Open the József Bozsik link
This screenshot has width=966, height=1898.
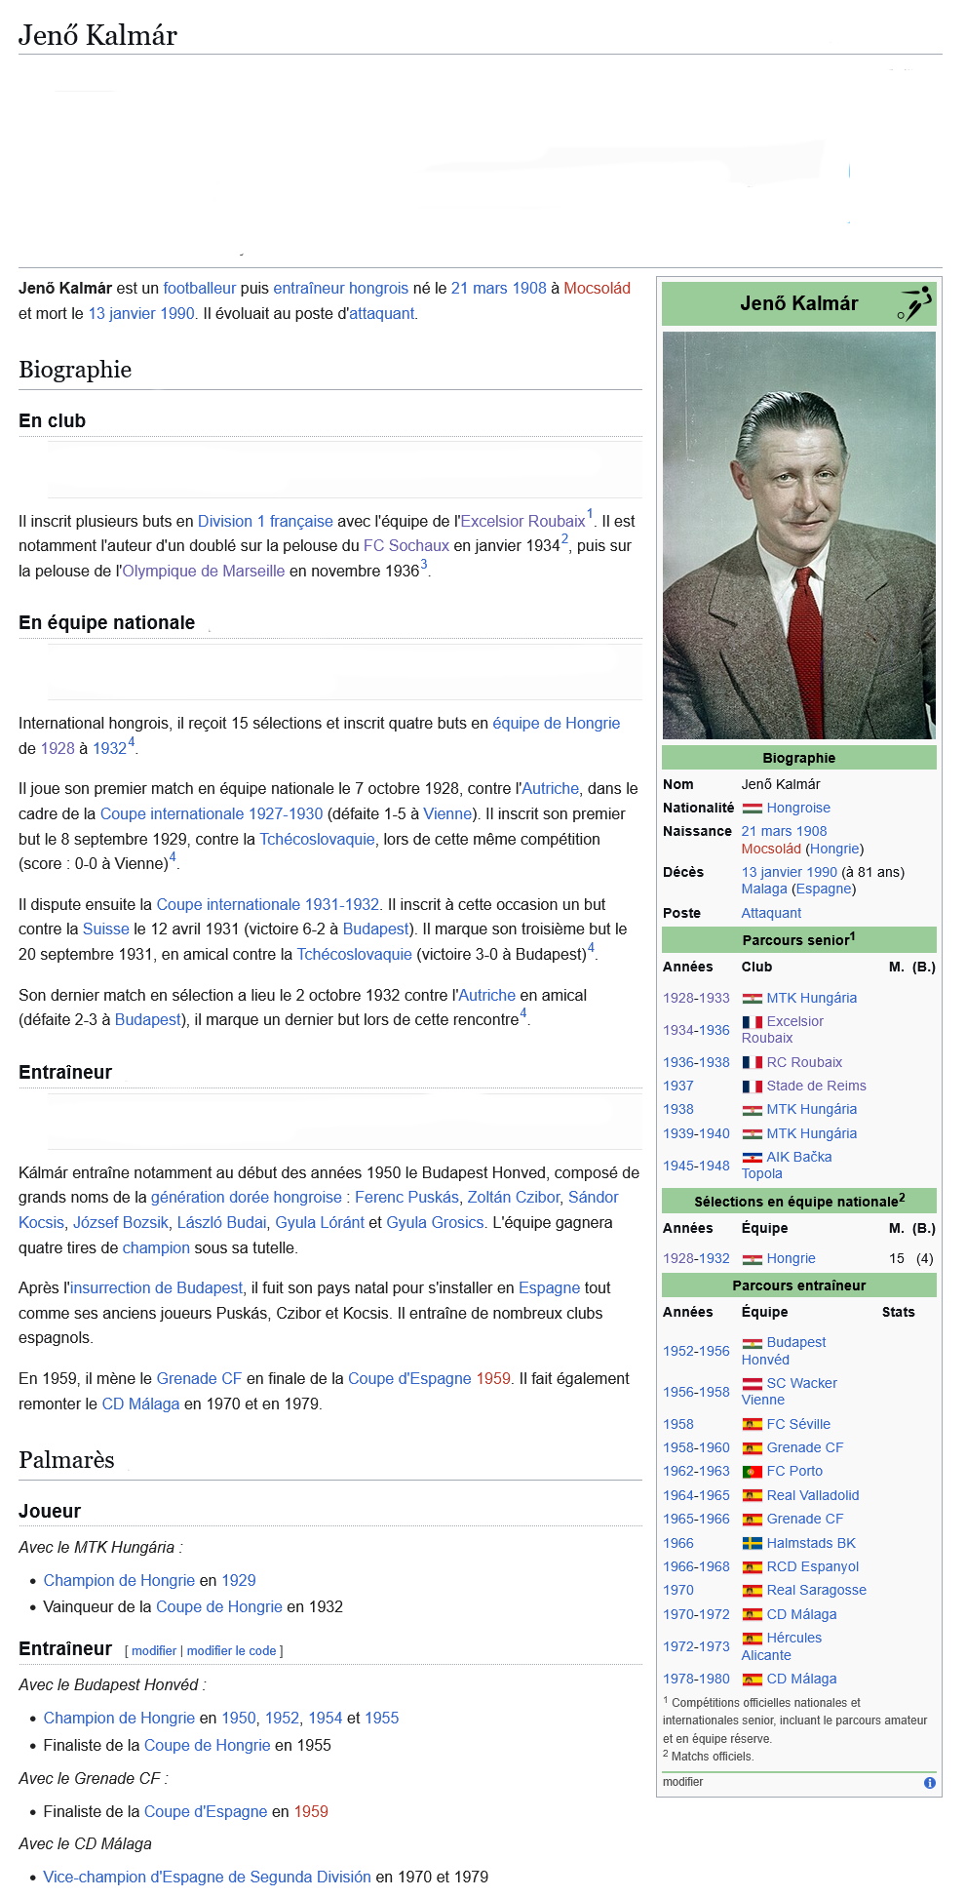click(x=121, y=1222)
